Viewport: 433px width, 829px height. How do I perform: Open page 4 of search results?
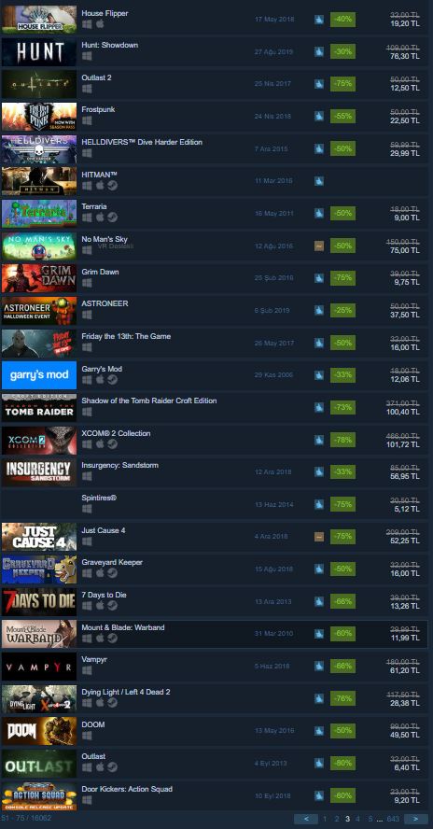[358, 819]
